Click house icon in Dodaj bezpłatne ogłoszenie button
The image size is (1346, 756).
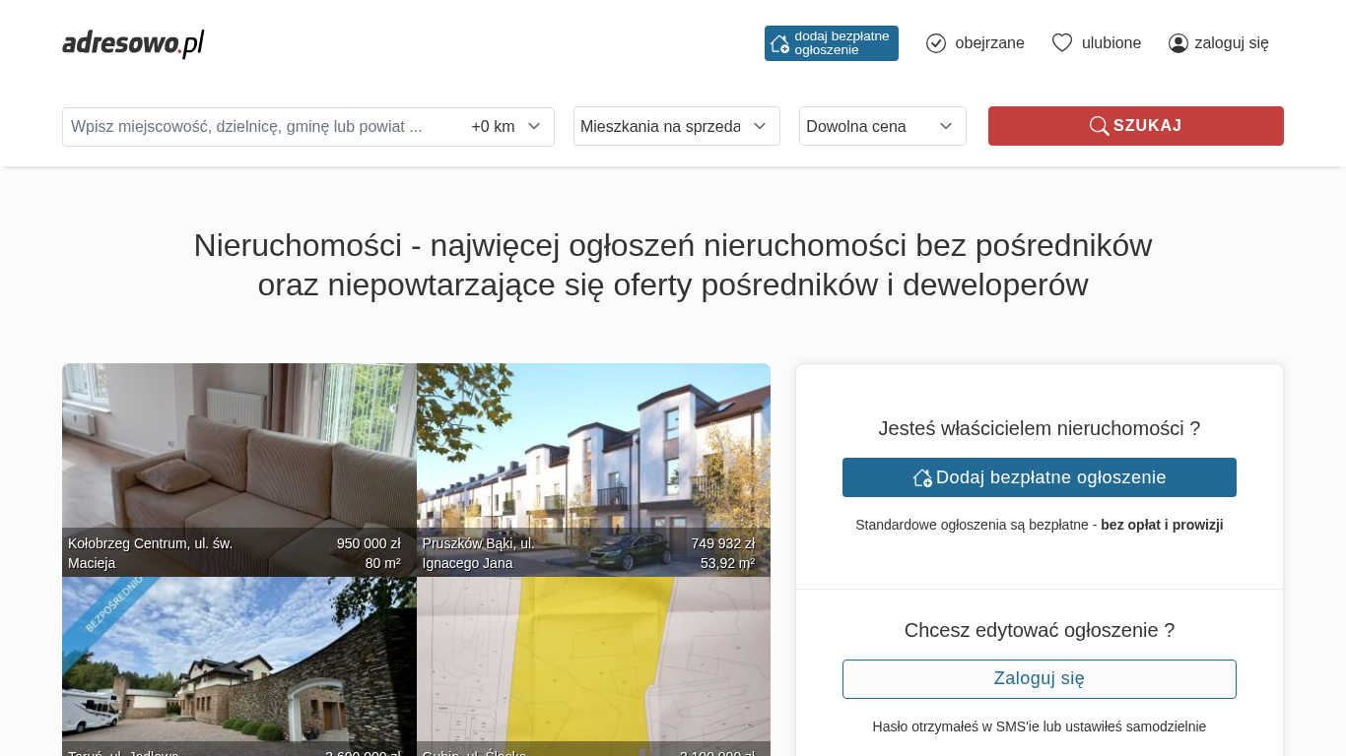pyautogui.click(x=922, y=477)
